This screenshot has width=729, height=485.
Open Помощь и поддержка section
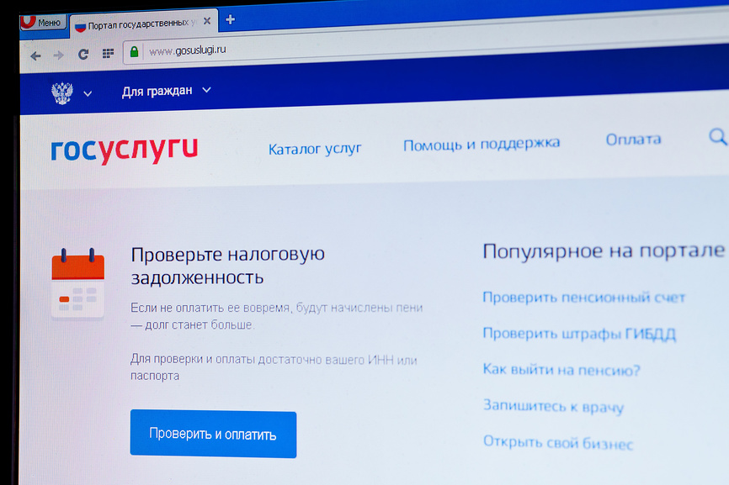coord(482,144)
